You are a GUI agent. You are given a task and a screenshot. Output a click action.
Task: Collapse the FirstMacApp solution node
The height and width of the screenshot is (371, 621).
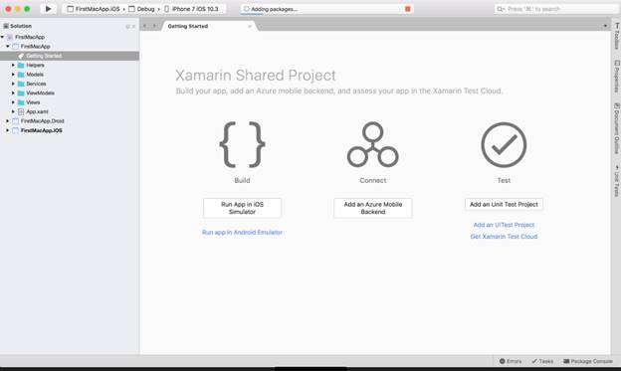[2, 37]
